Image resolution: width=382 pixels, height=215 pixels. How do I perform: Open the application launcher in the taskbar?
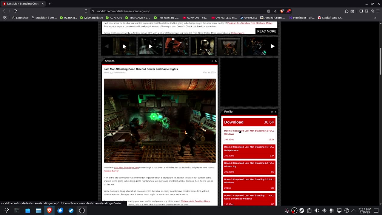pyautogui.click(x=7, y=211)
